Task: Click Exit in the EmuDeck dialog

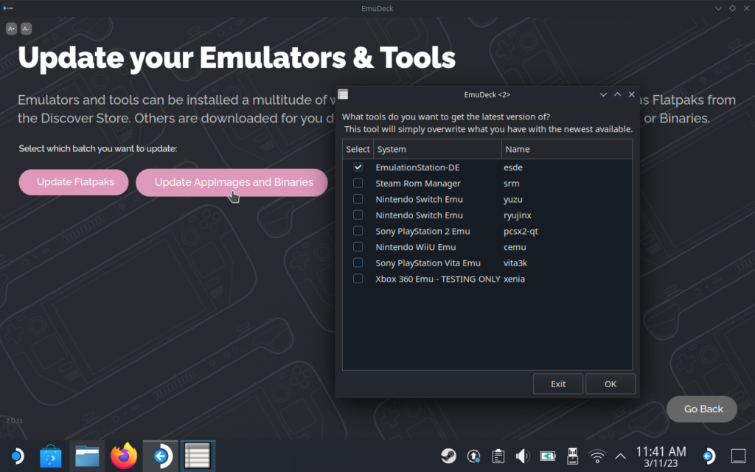Action: point(558,383)
